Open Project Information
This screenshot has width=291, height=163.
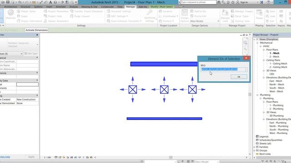click(30, 21)
